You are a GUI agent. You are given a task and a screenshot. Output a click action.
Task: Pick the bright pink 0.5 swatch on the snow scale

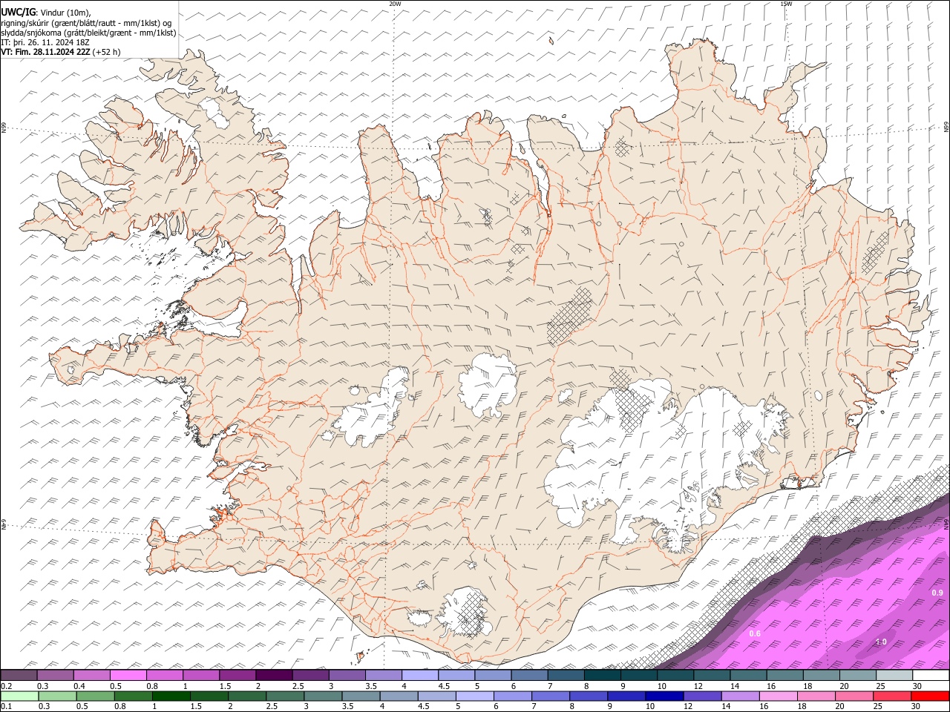(x=128, y=676)
